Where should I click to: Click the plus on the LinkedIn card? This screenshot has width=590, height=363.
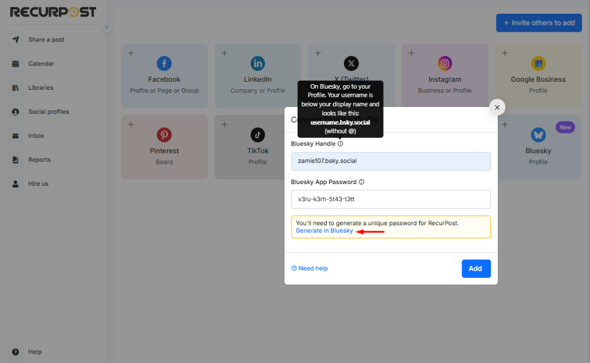[224, 53]
